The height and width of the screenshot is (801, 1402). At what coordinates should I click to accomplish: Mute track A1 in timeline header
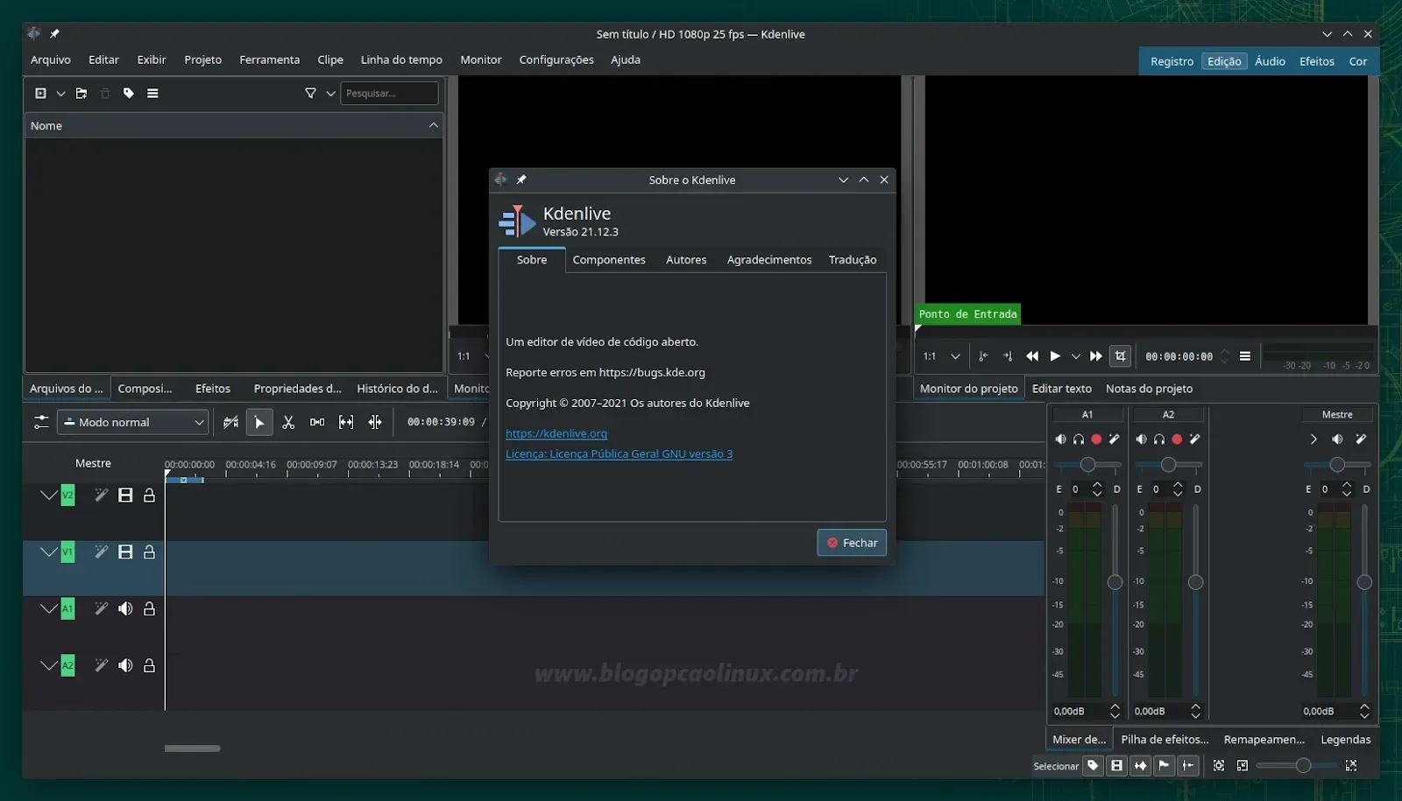click(125, 608)
